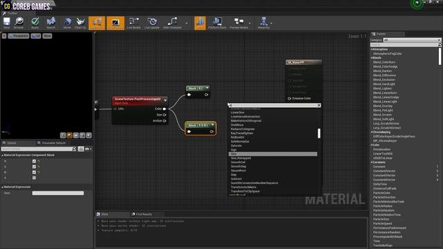
Task: Open the Hierarchy dropdown arrow
Action: 271,23
